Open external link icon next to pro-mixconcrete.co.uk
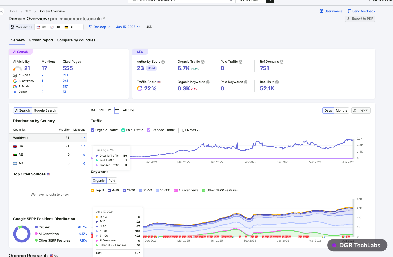Viewport: 393px width, 257px height. [103, 19]
